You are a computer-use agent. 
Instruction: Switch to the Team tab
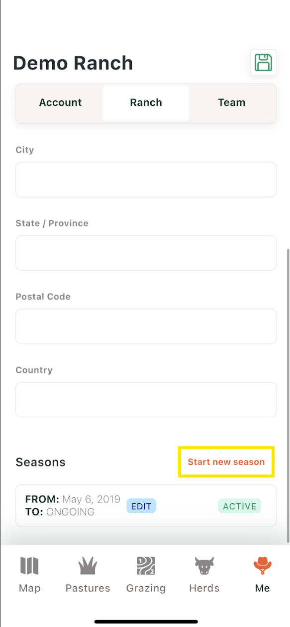231,103
